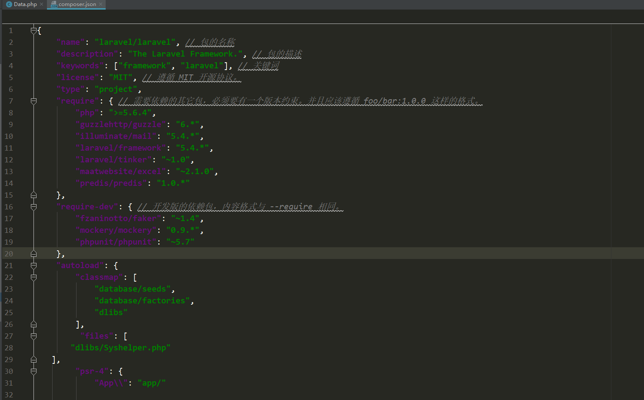Click the "type" key
Screen dimensions: 644x400
[x=70, y=89]
